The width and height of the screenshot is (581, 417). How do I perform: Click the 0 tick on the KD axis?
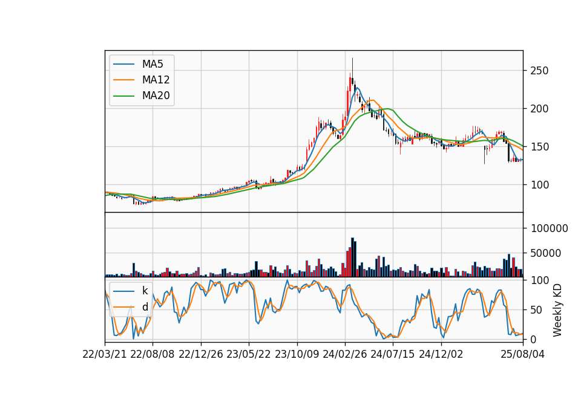coord(533,339)
